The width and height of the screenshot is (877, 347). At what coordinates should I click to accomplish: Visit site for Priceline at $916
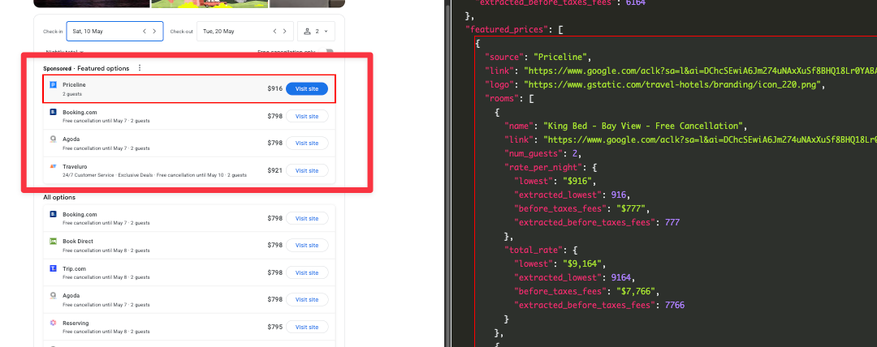[x=306, y=89]
